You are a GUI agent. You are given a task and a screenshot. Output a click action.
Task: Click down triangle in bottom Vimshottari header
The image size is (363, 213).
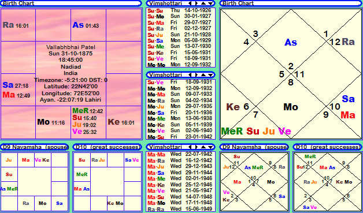click(x=210, y=147)
